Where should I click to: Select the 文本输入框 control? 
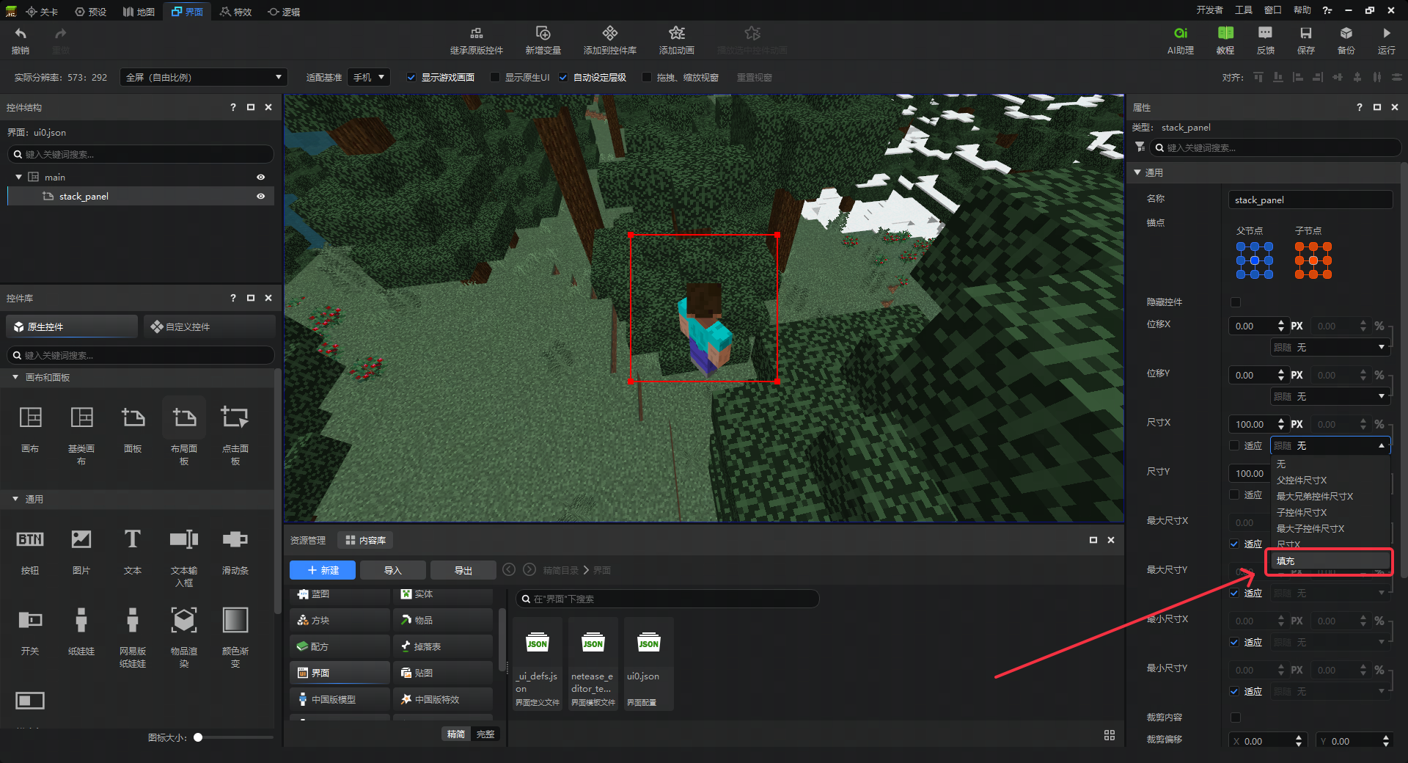184,539
